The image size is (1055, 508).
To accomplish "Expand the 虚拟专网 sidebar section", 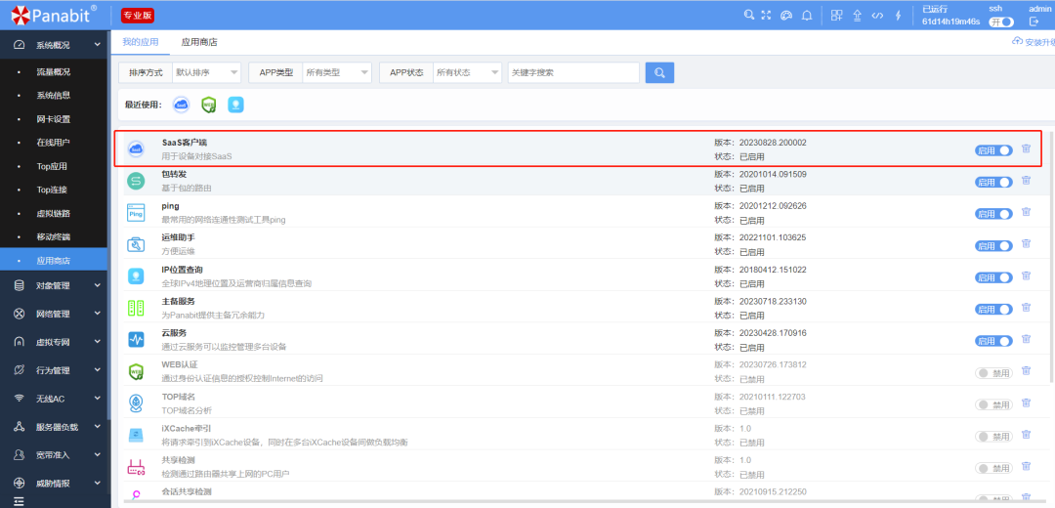I will pyautogui.click(x=54, y=342).
